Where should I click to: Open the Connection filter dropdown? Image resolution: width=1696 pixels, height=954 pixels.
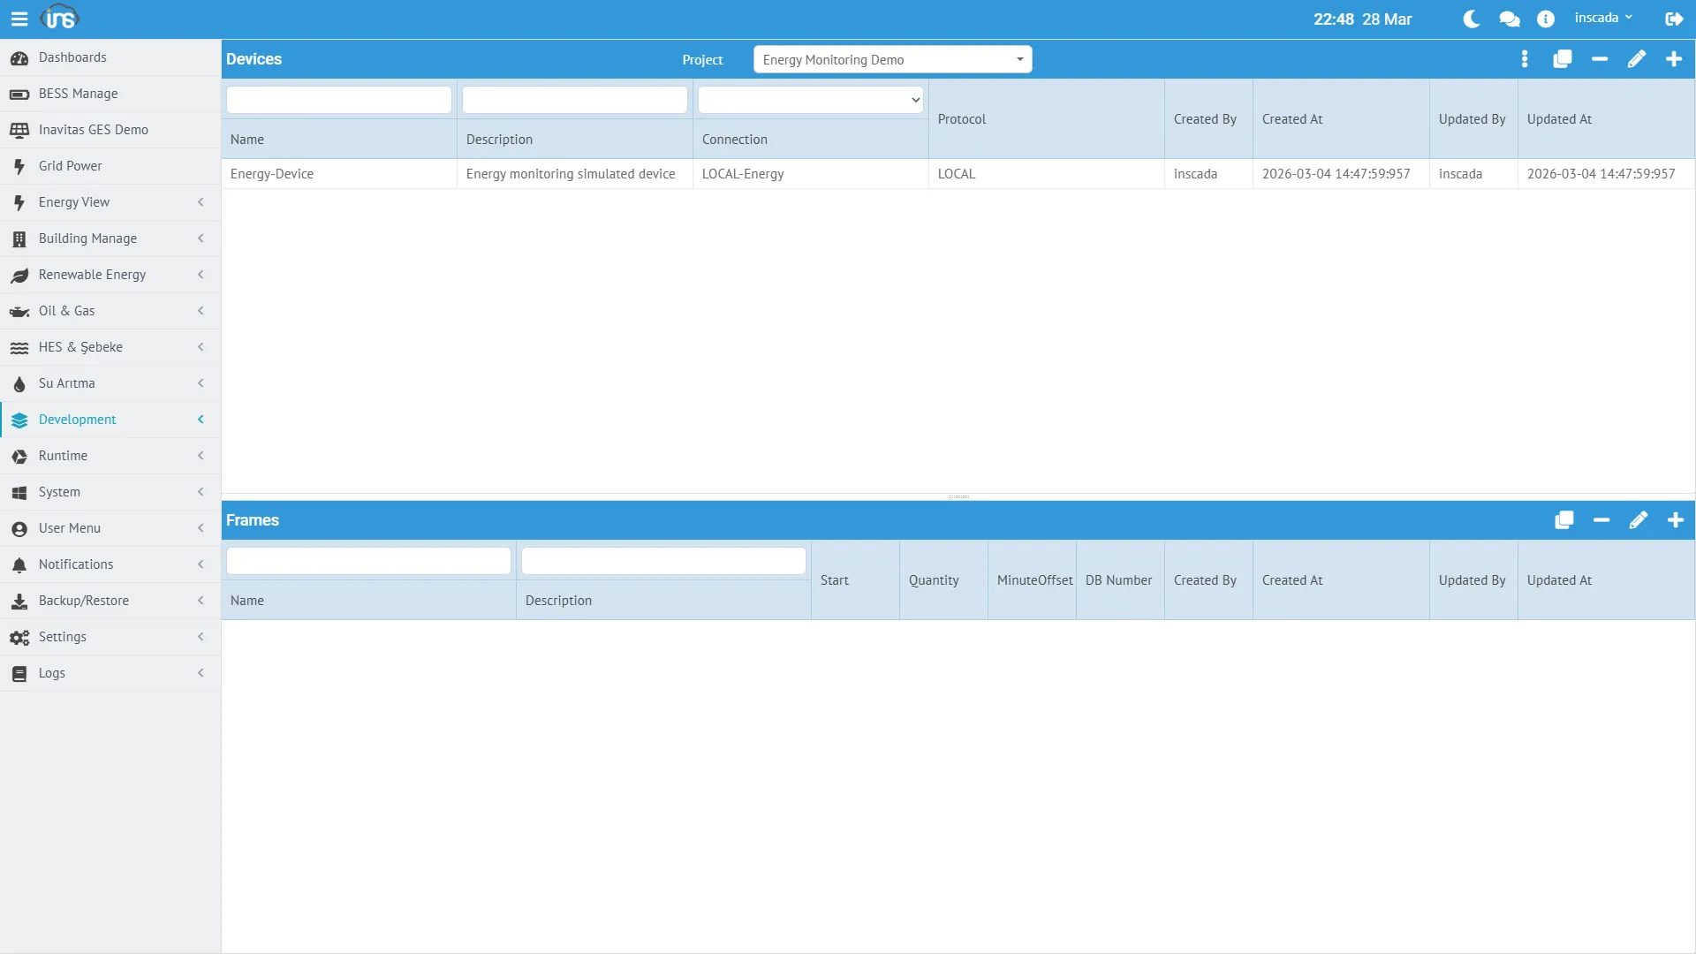(x=810, y=100)
